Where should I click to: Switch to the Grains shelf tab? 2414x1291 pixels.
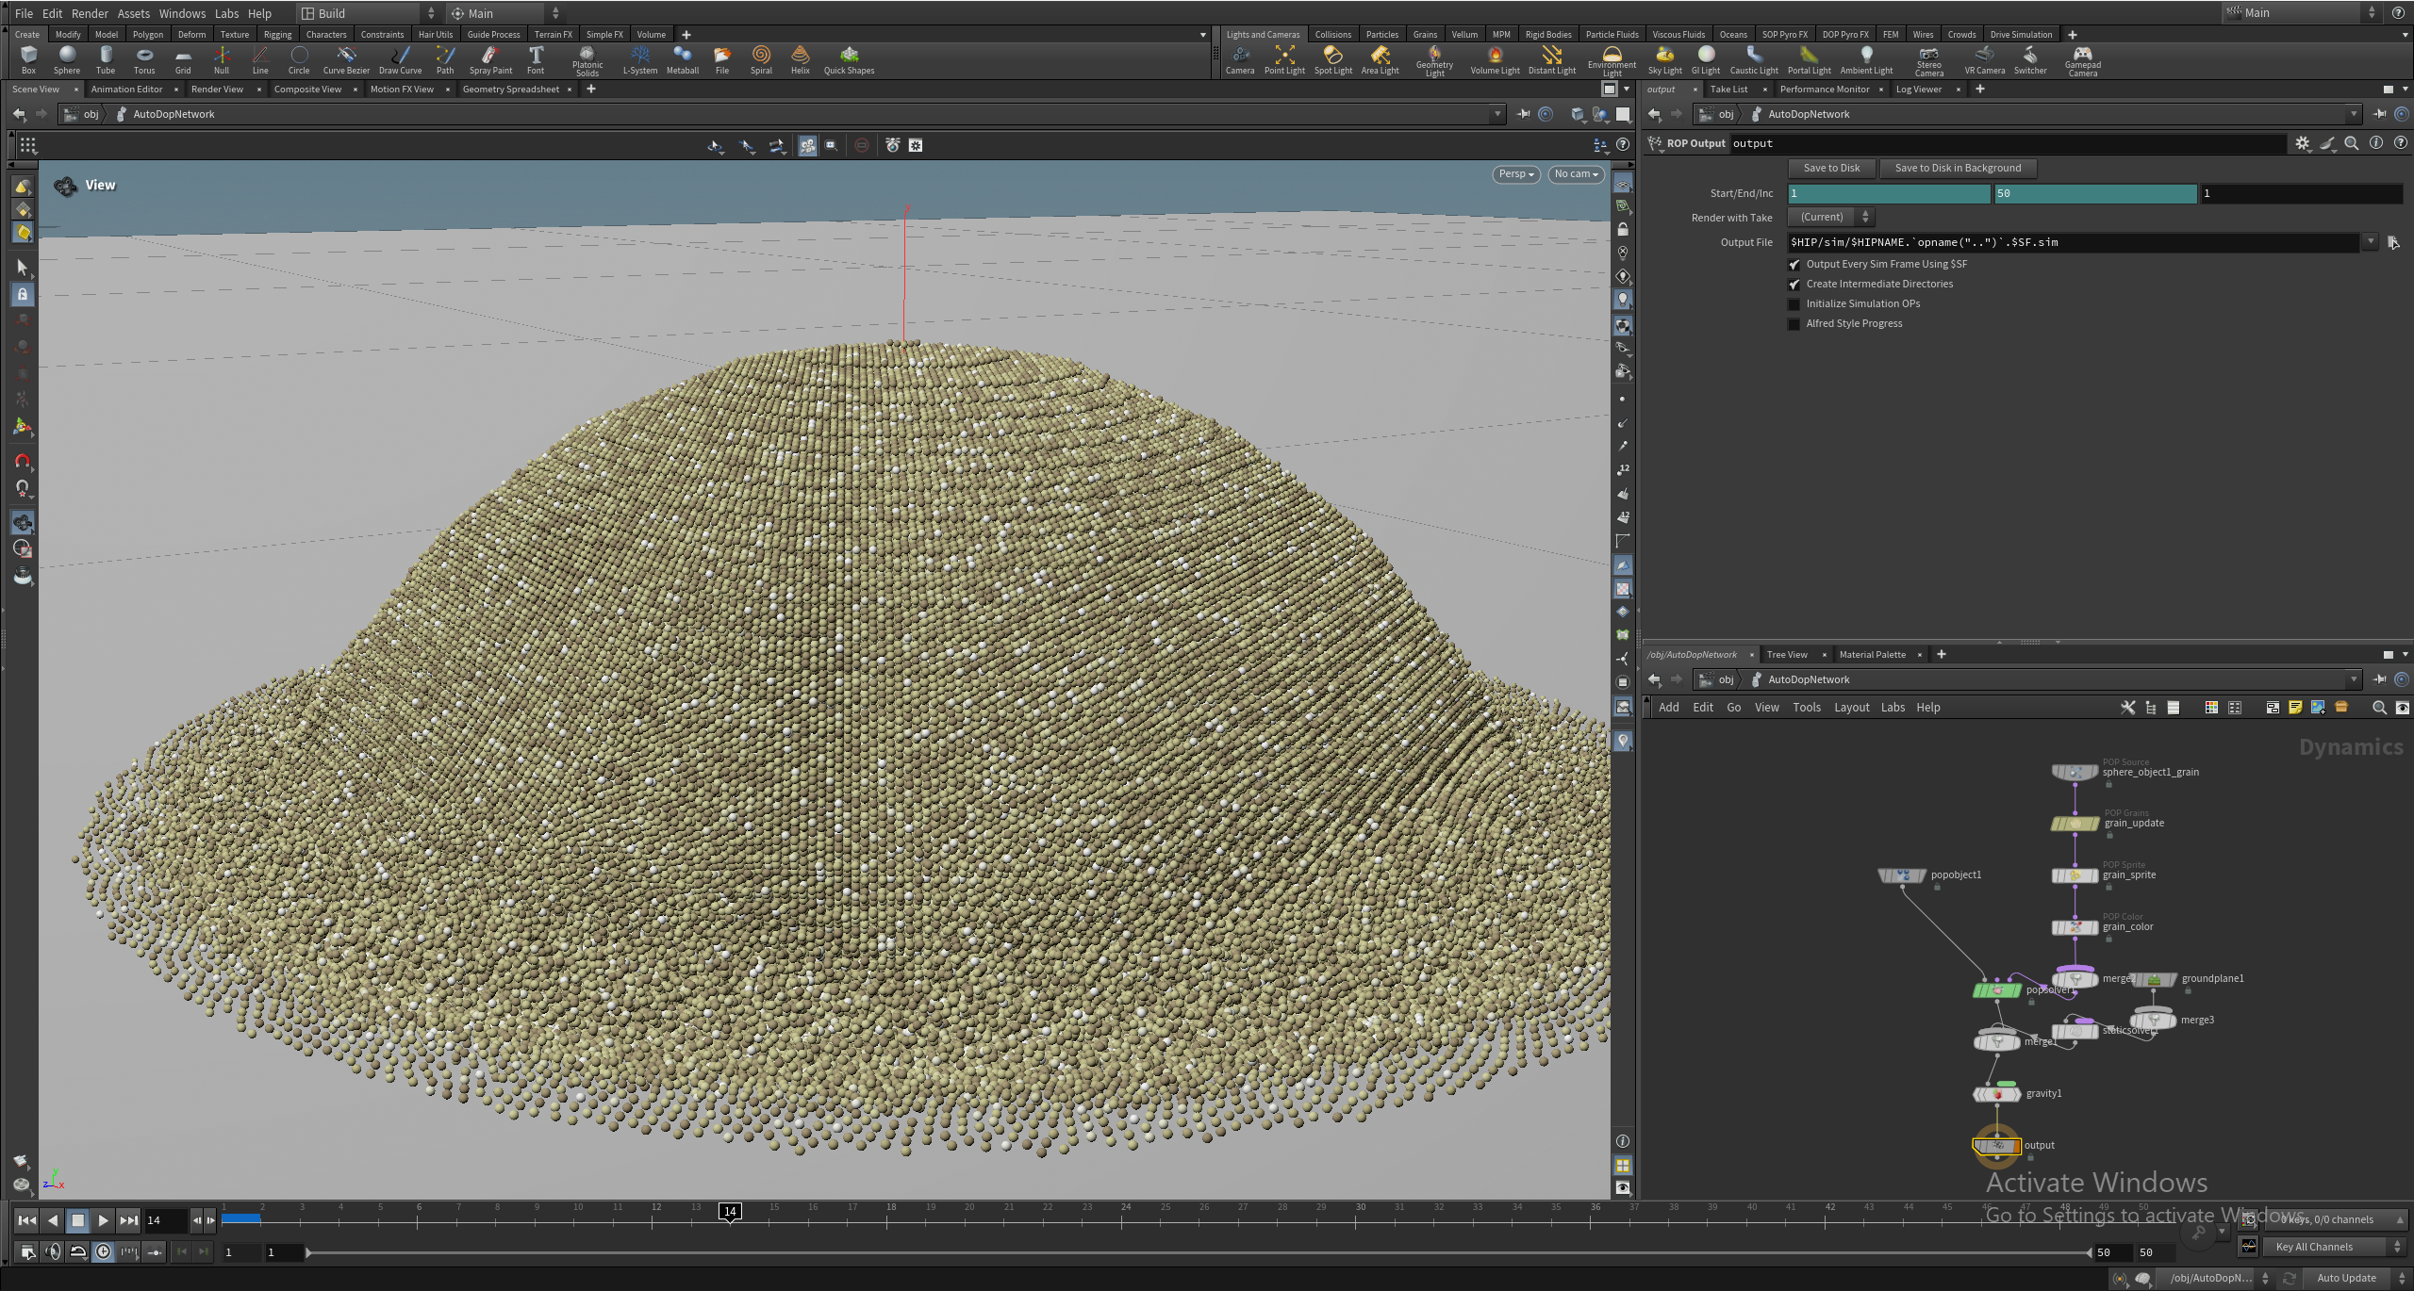pyautogui.click(x=1425, y=34)
